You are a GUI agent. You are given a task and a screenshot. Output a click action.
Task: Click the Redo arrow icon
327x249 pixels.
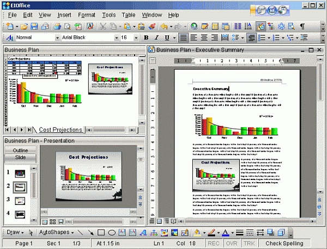(x=178, y=27)
